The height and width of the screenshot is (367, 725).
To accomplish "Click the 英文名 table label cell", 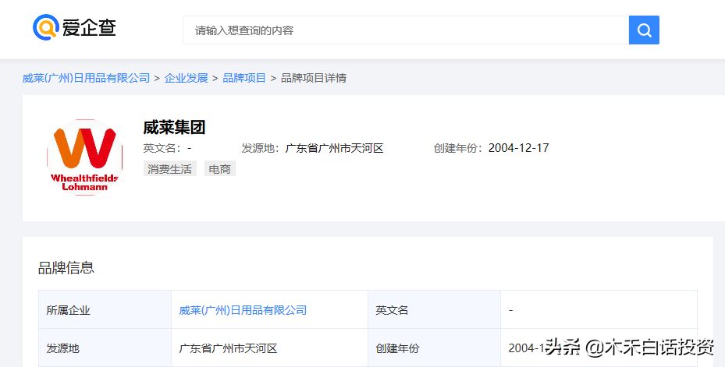I will [x=434, y=310].
